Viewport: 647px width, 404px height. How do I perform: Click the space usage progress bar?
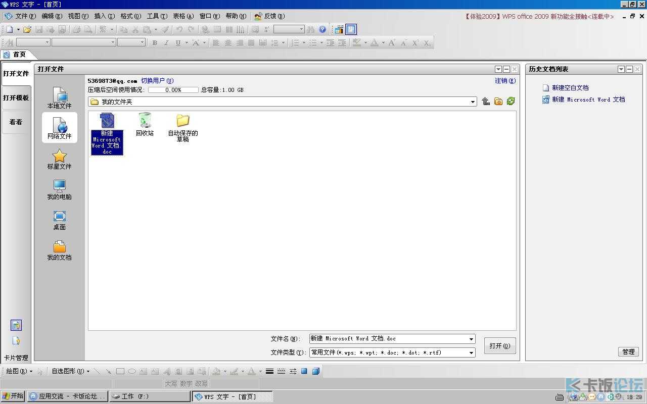click(x=173, y=90)
